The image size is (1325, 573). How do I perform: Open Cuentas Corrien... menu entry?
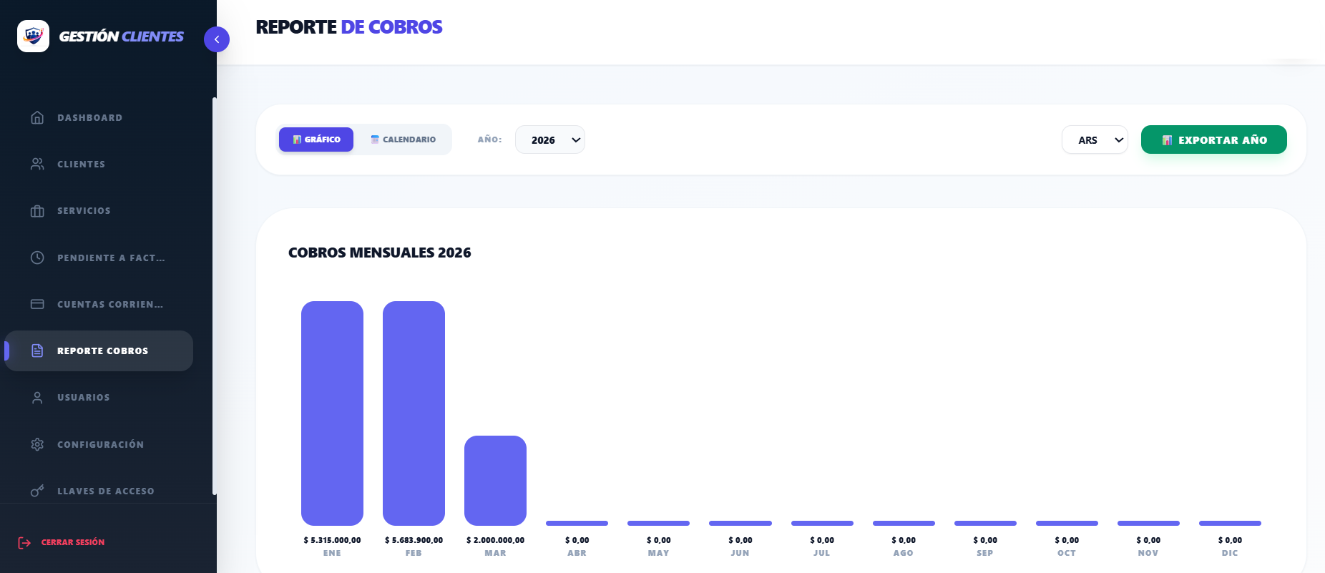99,304
